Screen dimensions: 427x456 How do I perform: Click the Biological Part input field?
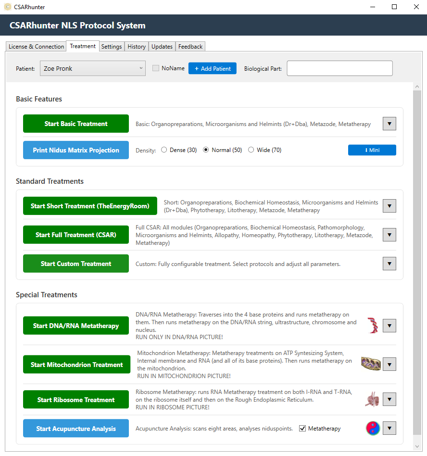click(x=339, y=68)
